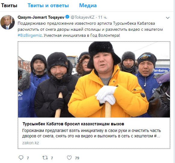Click the @TokayevKZ handle
175x163 pixels.
tap(83, 17)
